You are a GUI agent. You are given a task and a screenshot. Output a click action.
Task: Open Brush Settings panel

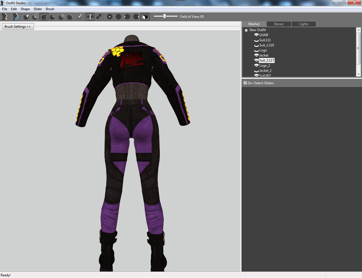click(x=18, y=27)
